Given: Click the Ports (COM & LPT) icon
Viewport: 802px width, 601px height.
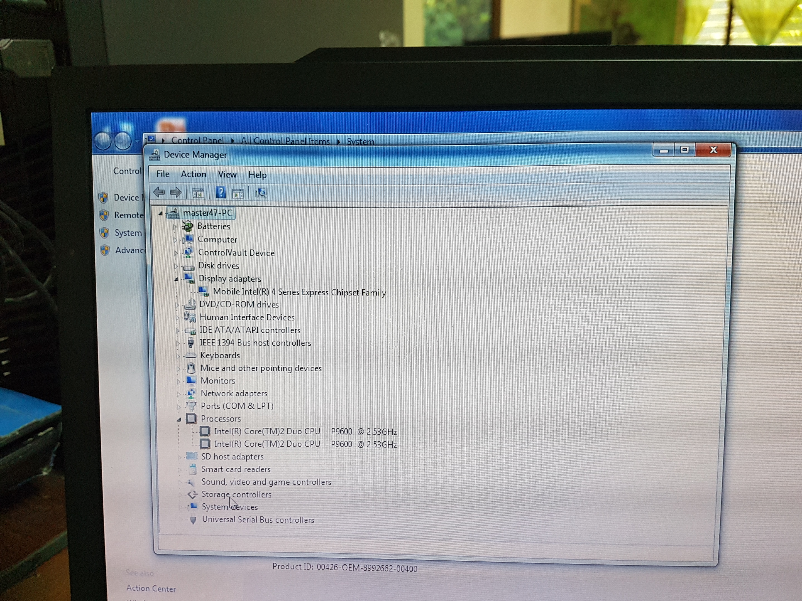Looking at the screenshot, I should (191, 406).
